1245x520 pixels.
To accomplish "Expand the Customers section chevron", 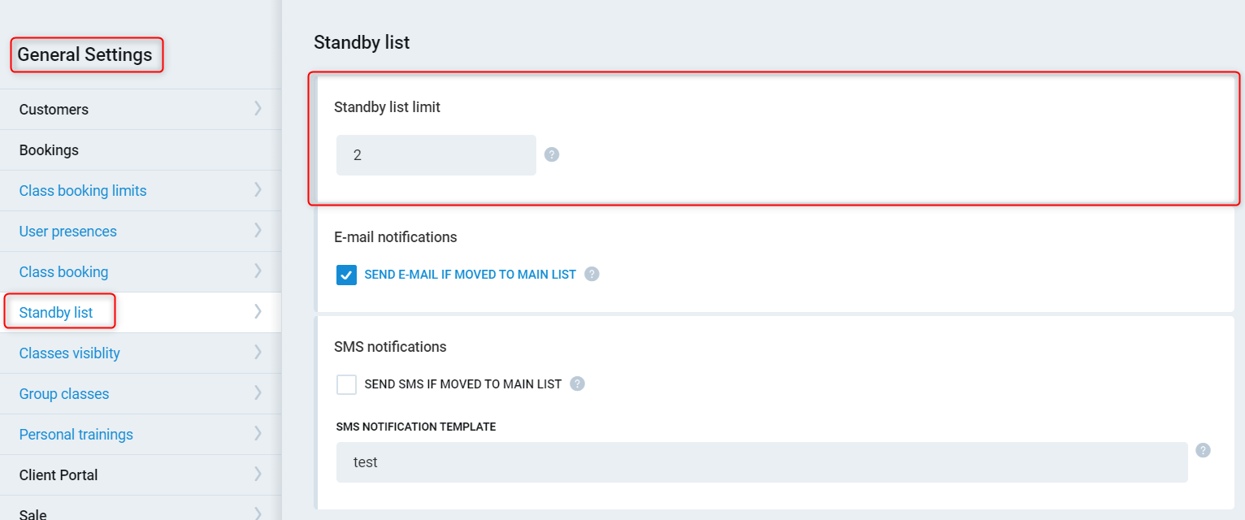I will pos(258,109).
